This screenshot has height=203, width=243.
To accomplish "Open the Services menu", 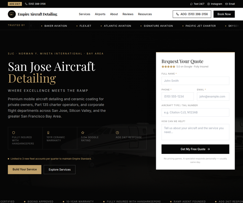I will pos(85,14).
